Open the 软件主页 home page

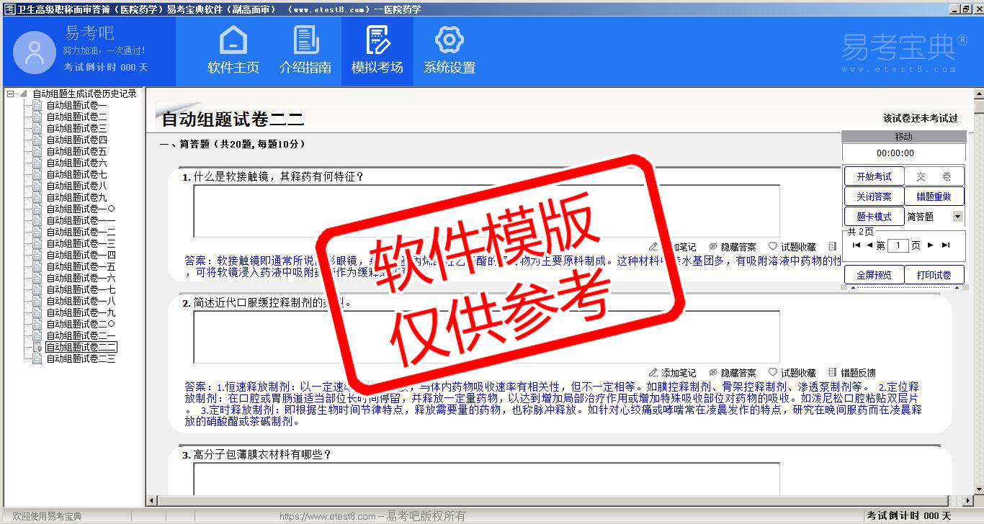[233, 51]
